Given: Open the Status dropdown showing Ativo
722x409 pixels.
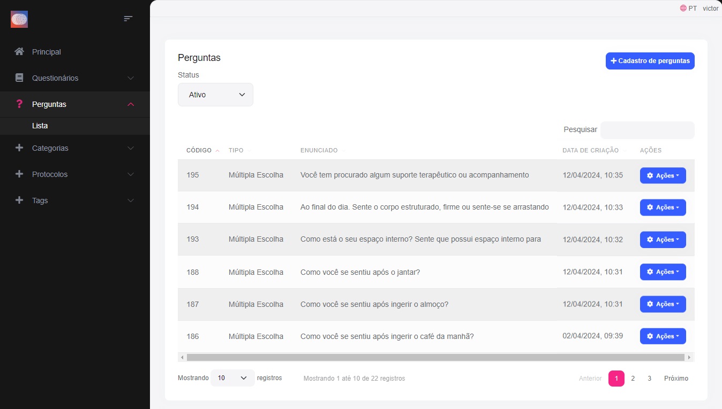Looking at the screenshot, I should point(215,95).
